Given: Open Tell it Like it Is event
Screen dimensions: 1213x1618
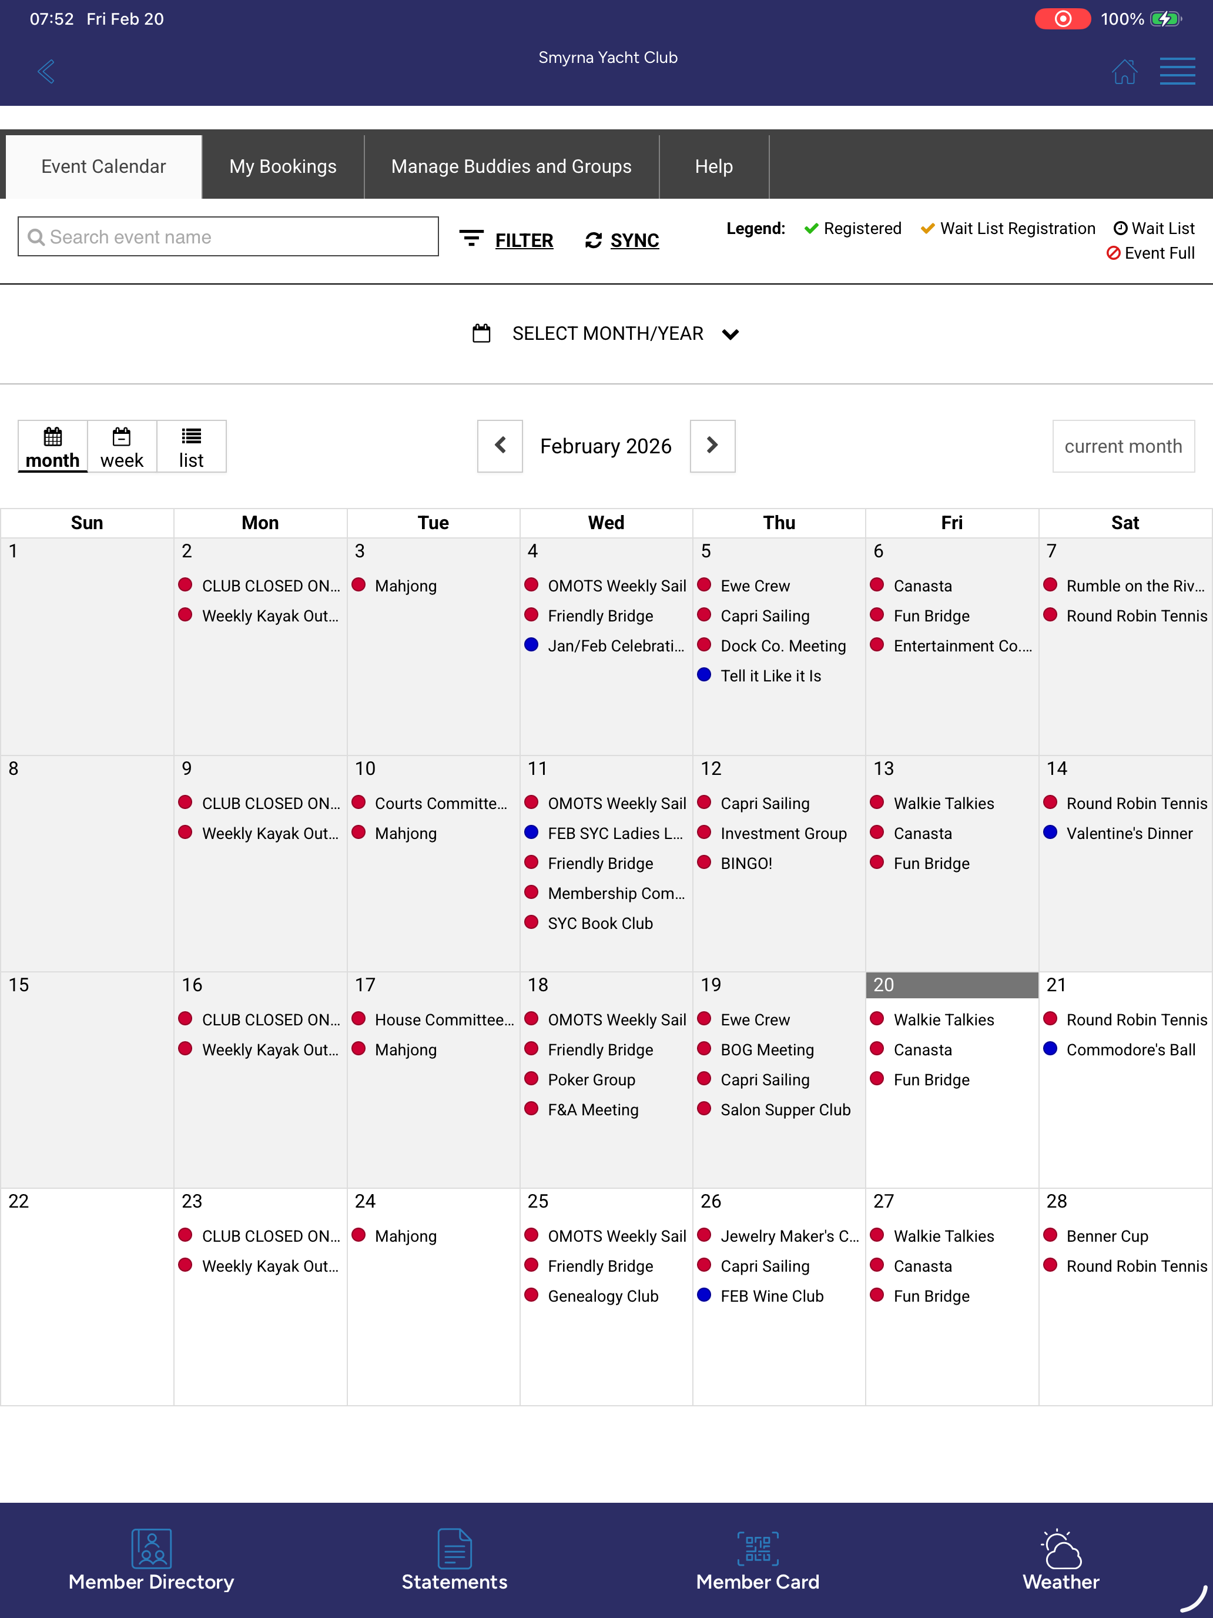Looking at the screenshot, I should (770, 676).
